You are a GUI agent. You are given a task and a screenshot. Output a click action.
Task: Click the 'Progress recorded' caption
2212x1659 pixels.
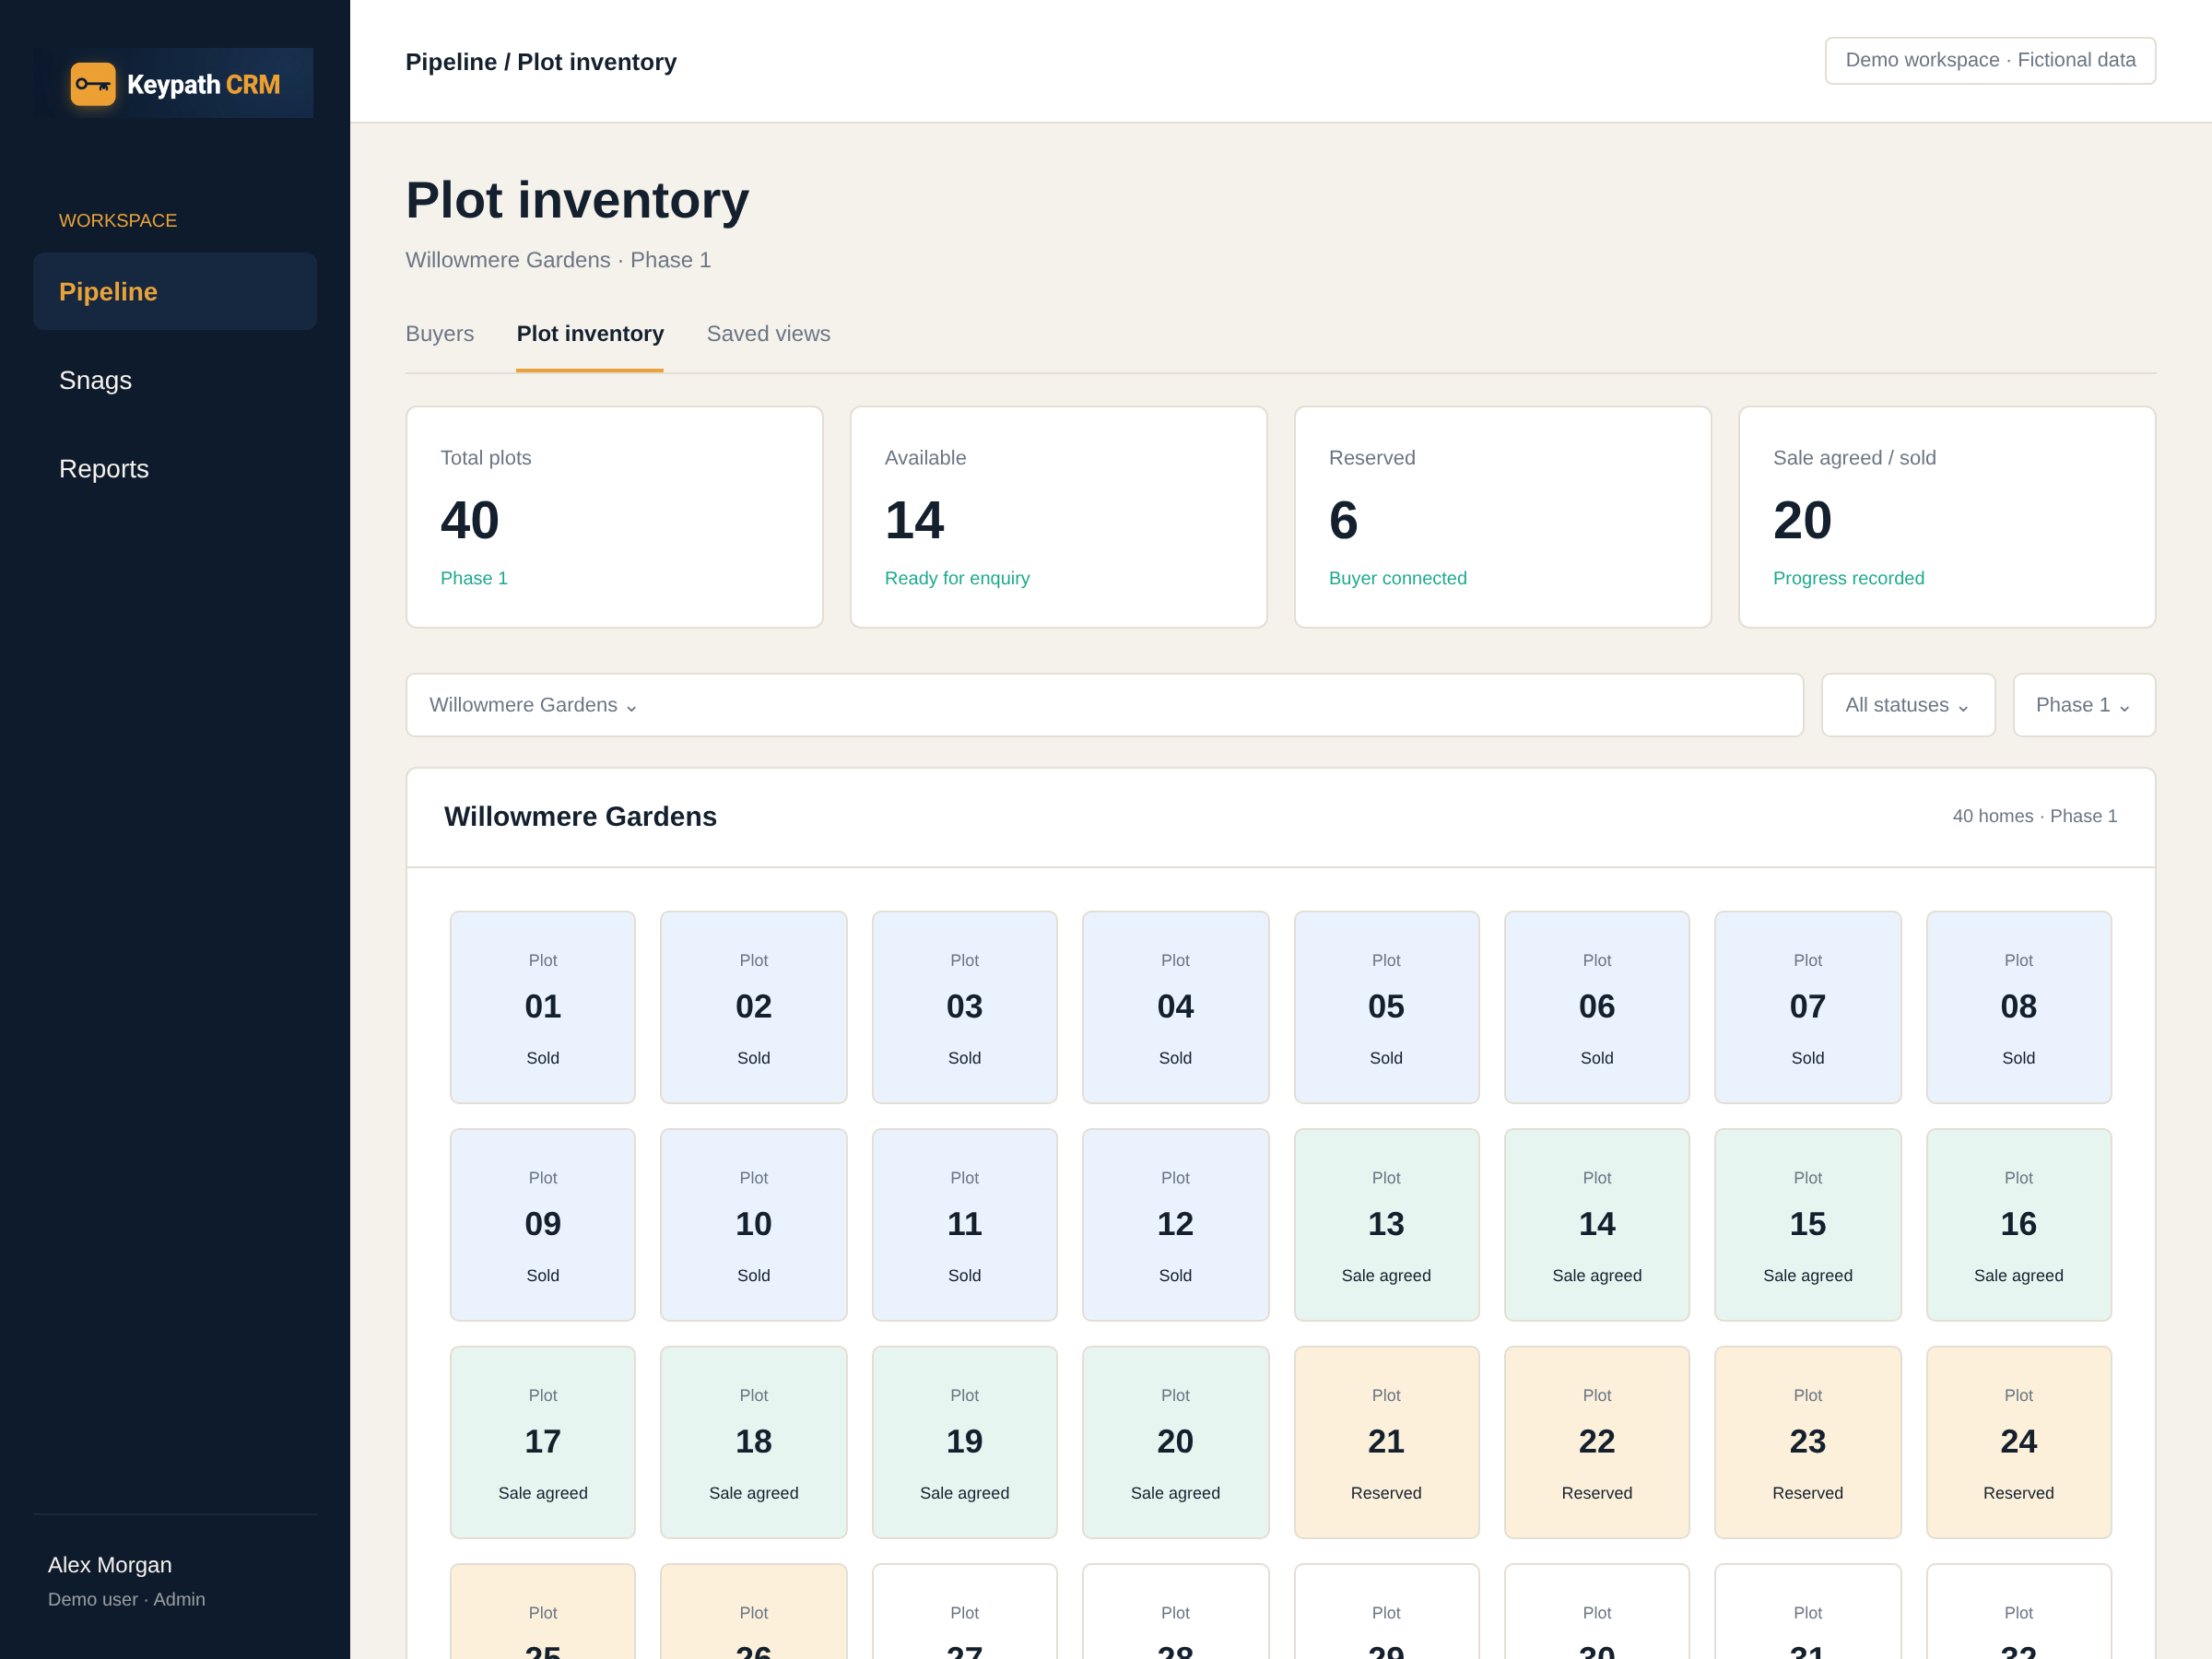point(1848,578)
